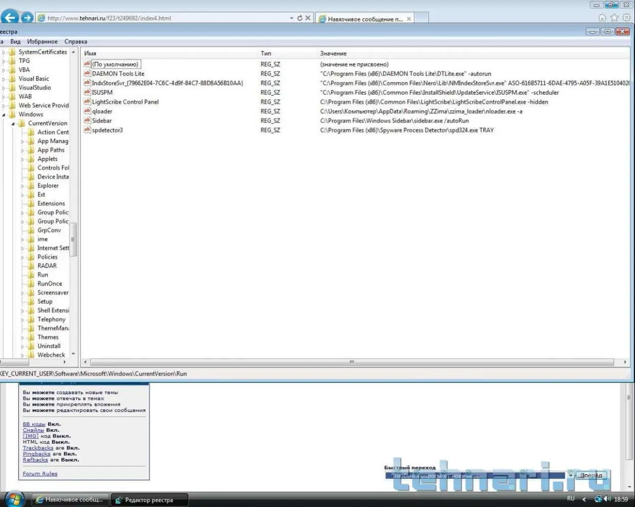The width and height of the screenshot is (635, 507).
Task: Switch to the Навязчивое сообщение browser tab
Action: 365,19
